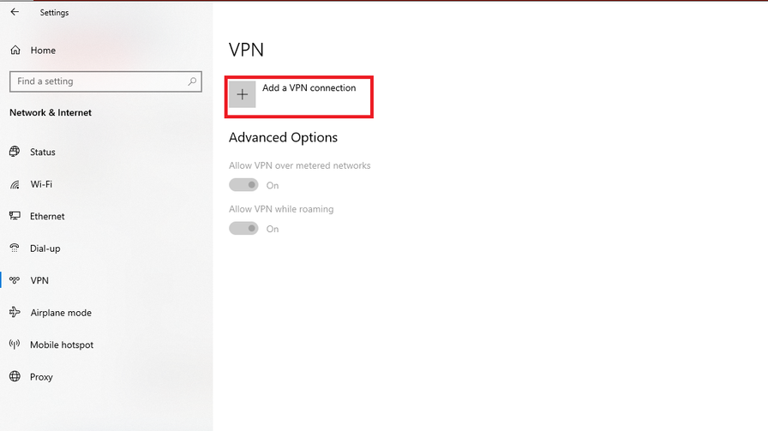Click the Ethernet monitor icon in sidebar
Image resolution: width=768 pixels, height=431 pixels.
coord(15,216)
